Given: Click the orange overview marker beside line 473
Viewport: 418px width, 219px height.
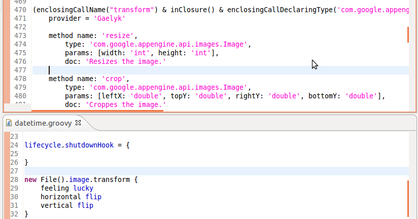Looking at the screenshot, I should click(408, 34).
